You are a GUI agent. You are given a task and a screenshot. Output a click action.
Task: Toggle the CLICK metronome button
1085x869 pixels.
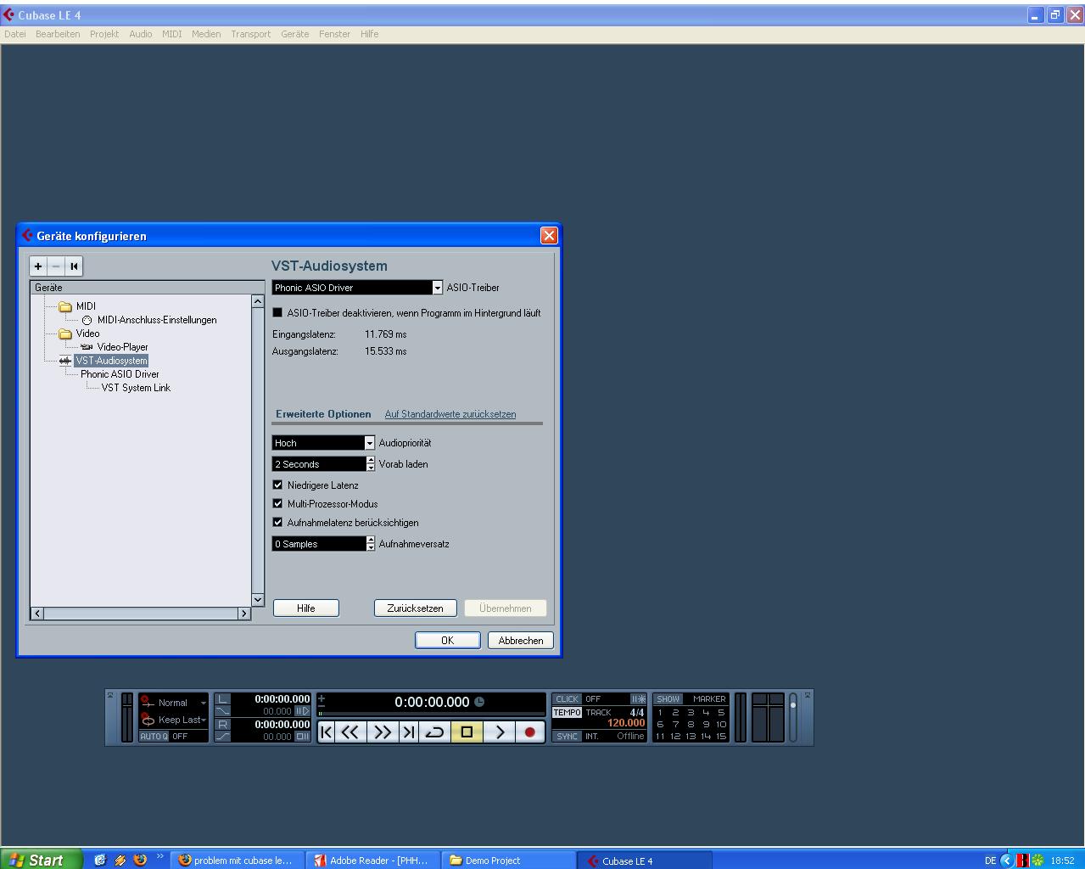[567, 699]
